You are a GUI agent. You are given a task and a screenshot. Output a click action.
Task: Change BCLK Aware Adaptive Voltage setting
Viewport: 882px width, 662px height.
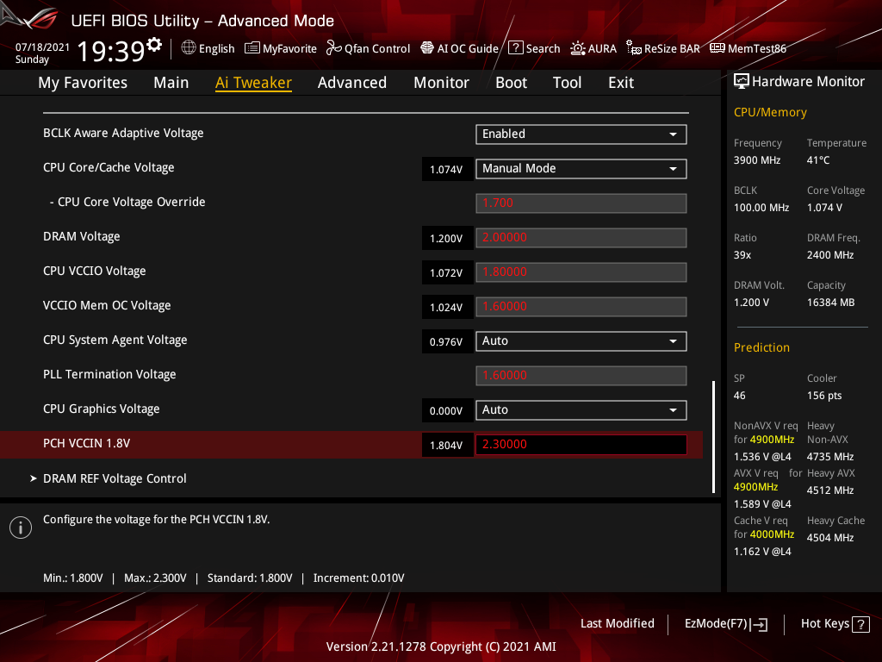581,134
